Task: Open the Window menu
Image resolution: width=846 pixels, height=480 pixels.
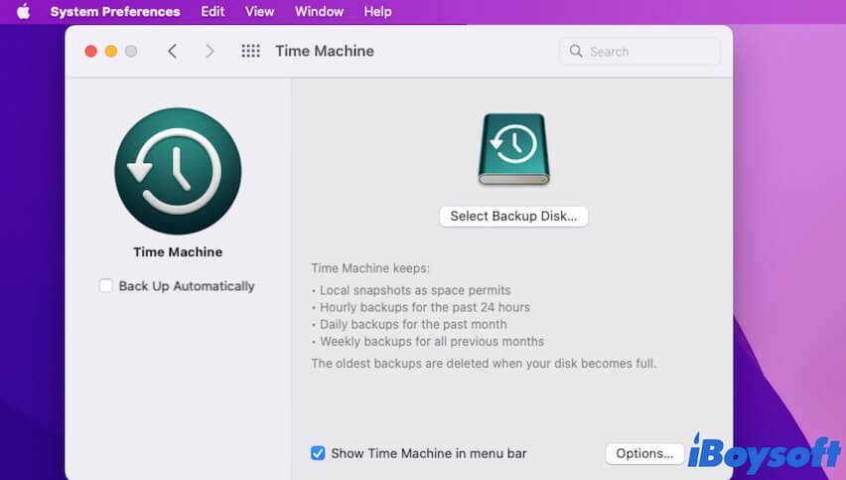Action: click(319, 12)
